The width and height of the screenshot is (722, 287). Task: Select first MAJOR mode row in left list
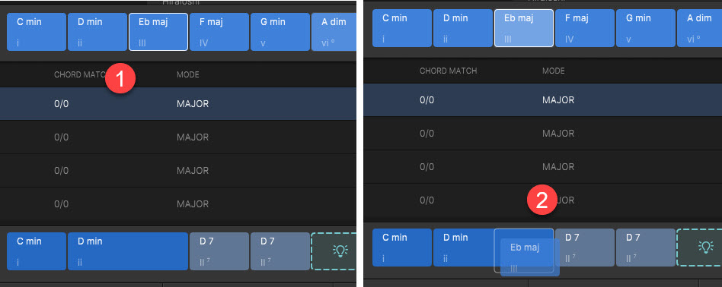178,104
